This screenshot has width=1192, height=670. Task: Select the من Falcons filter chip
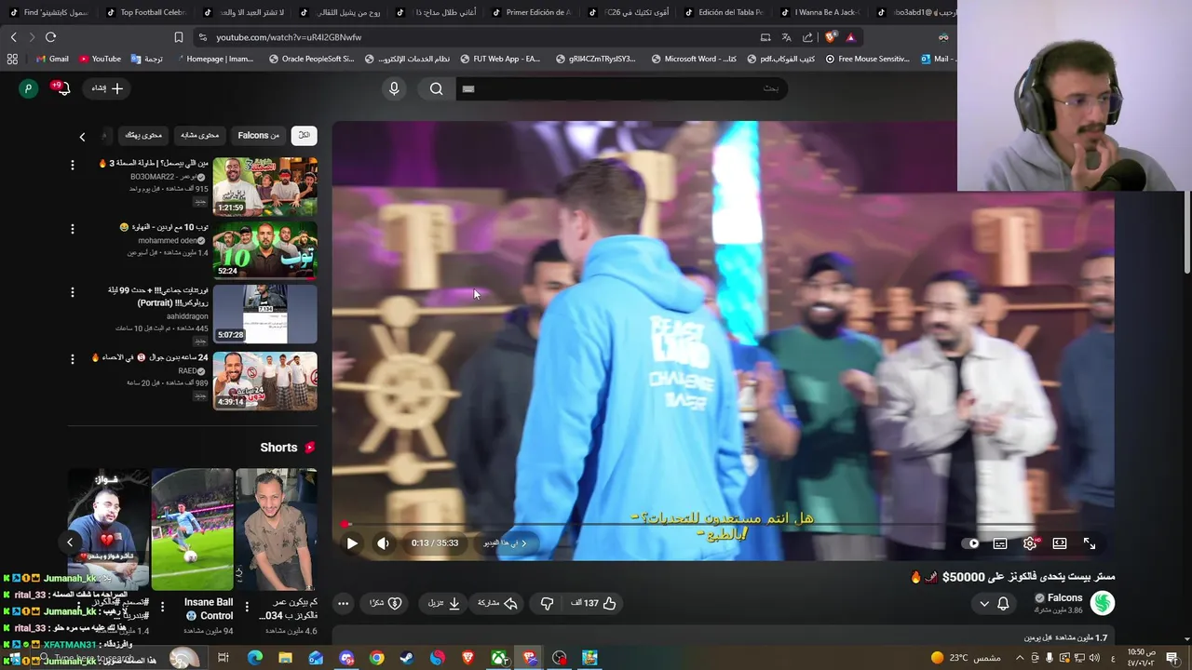[x=258, y=135]
